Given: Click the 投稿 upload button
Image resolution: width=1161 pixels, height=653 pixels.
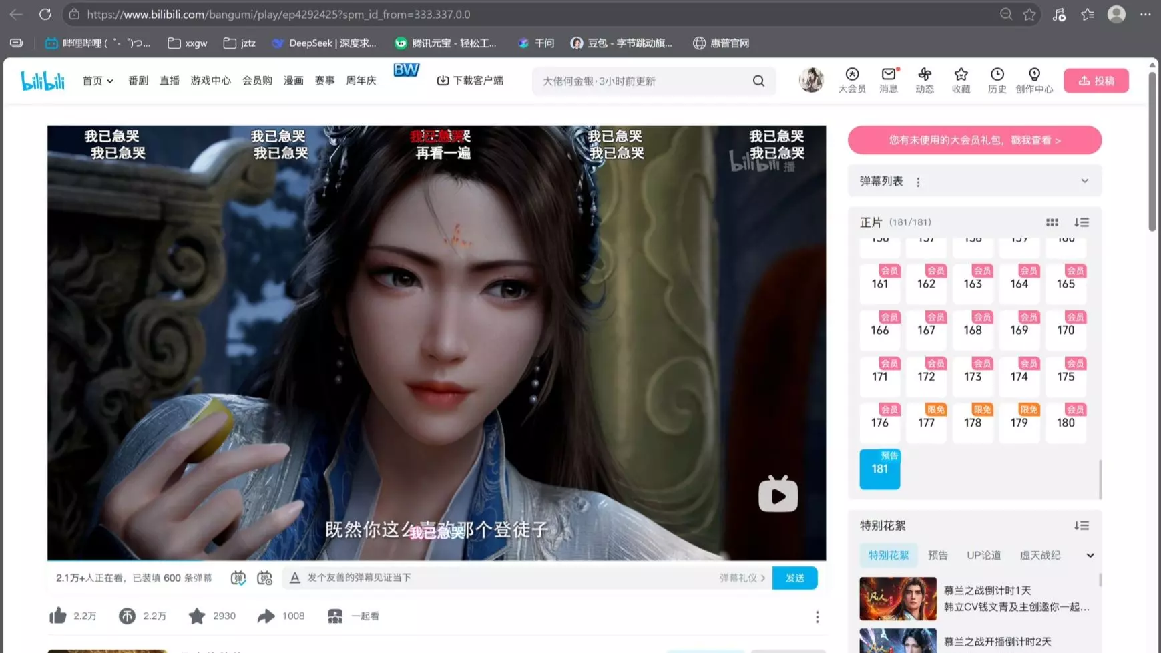Looking at the screenshot, I should 1096,81.
